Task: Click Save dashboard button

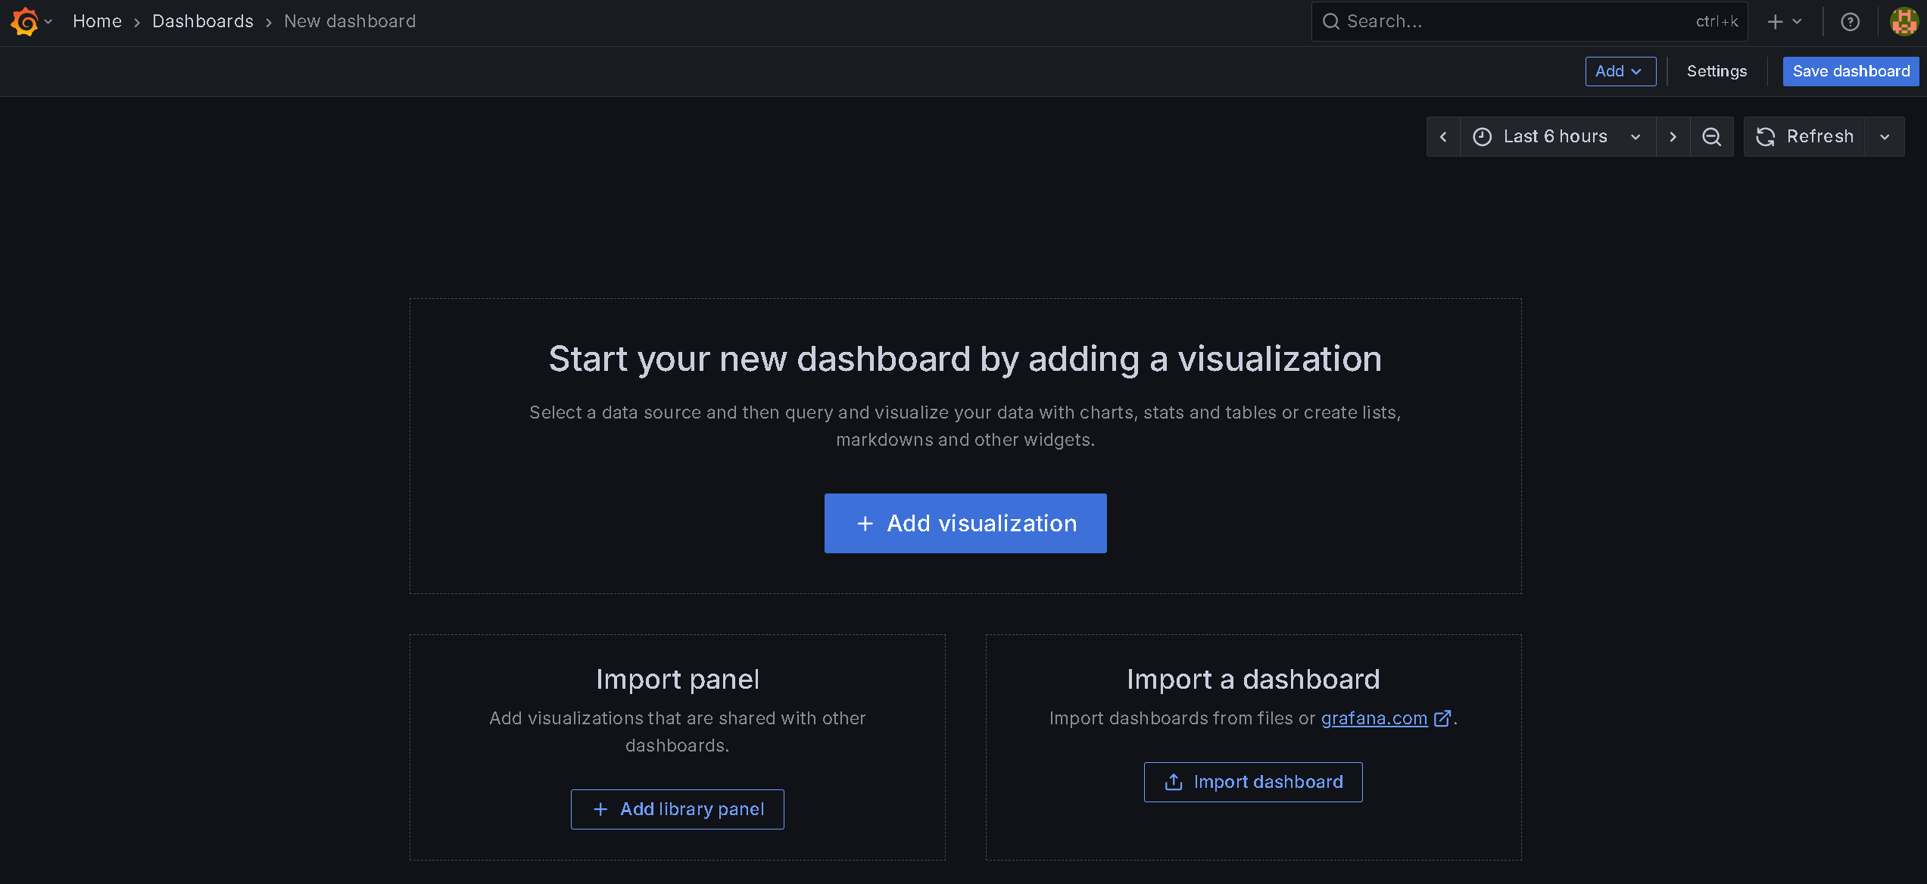Action: coord(1850,71)
